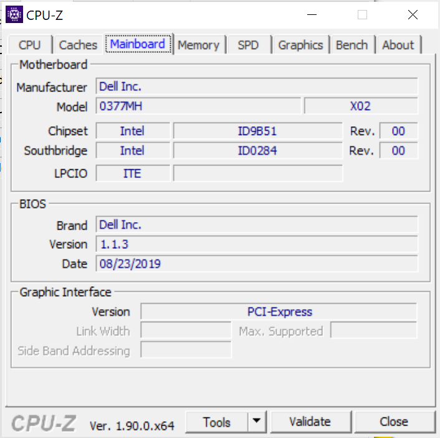Click the empty Link Width field
440x438 pixels.
coord(186,330)
